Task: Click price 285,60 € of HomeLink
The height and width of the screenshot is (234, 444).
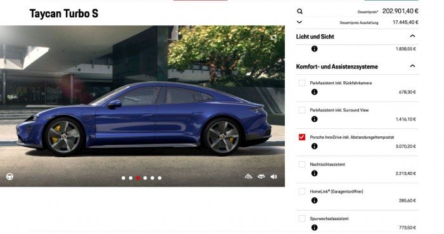Action: click(x=407, y=200)
